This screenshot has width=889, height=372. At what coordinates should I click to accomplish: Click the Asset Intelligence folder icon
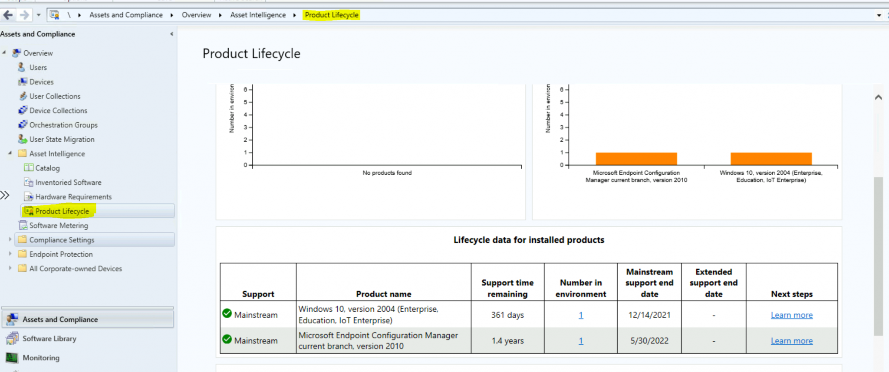pyautogui.click(x=22, y=153)
